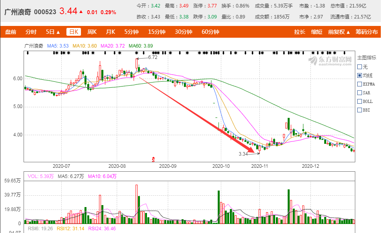The height and width of the screenshot is (233, 382).
Task: Open the 5分钟 chart tab
Action: (x=132, y=32)
